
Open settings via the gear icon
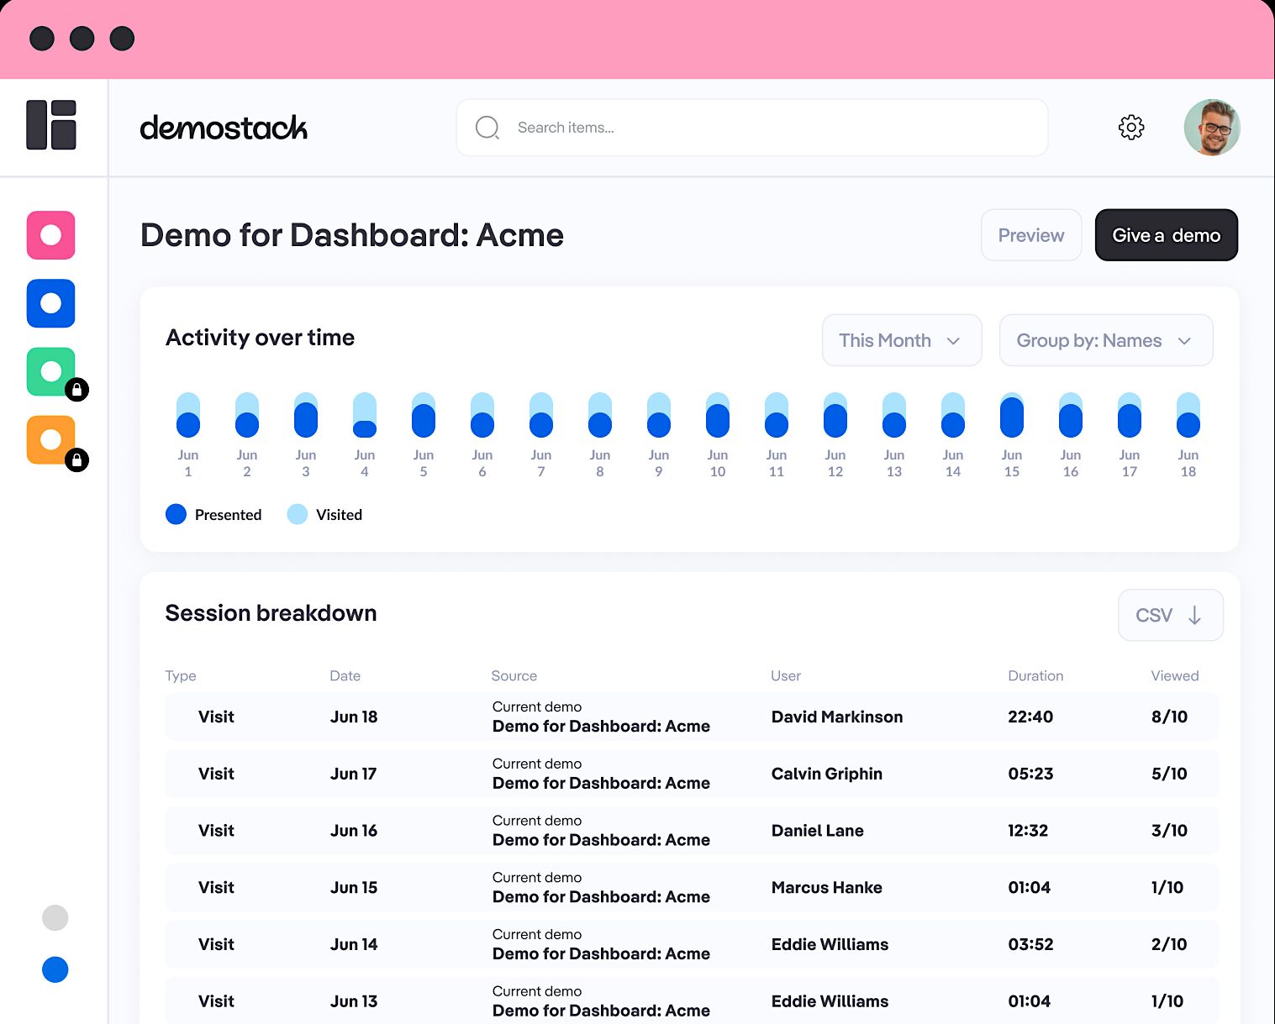point(1131,128)
